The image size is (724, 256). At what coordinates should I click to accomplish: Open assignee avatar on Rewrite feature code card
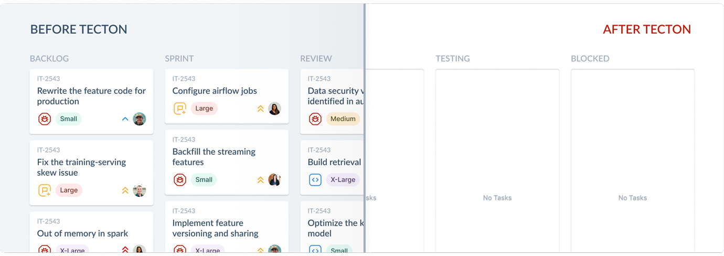[x=139, y=119]
